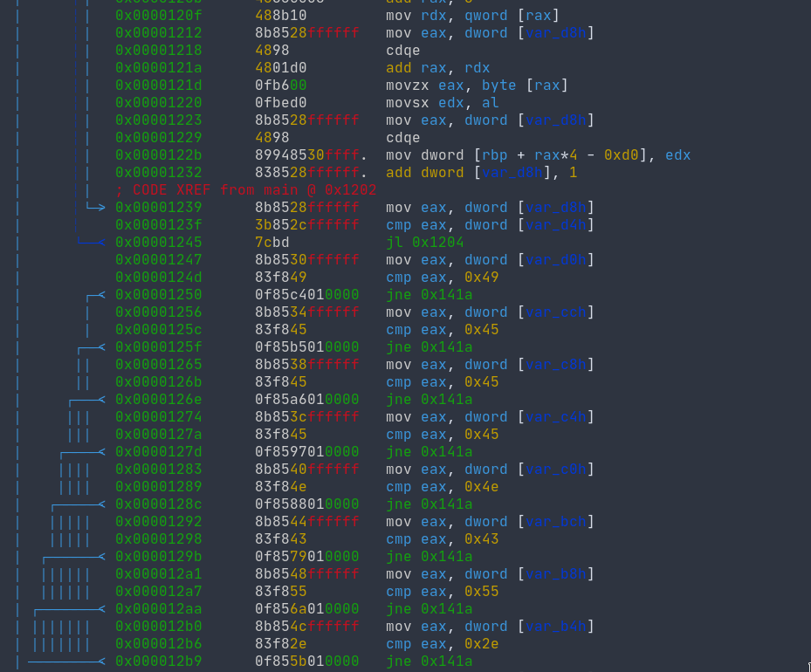This screenshot has height=672, width=811.
Task: Select address 0x0000120f
Action: 158,16
